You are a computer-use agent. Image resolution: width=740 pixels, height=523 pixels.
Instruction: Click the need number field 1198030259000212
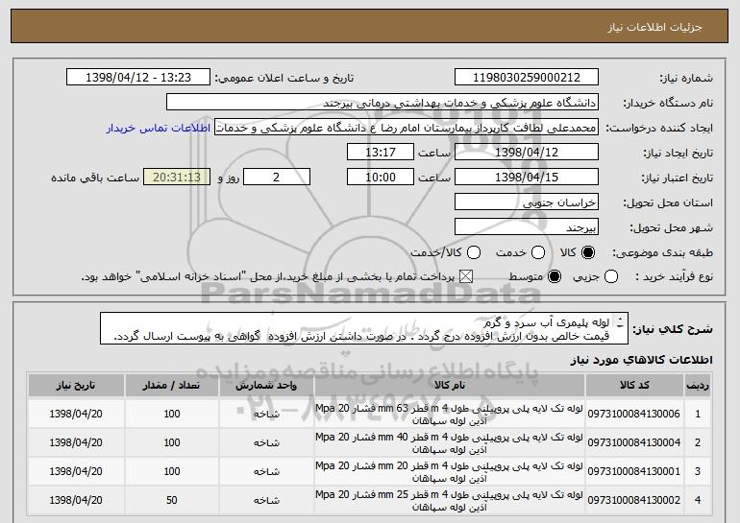click(x=527, y=78)
